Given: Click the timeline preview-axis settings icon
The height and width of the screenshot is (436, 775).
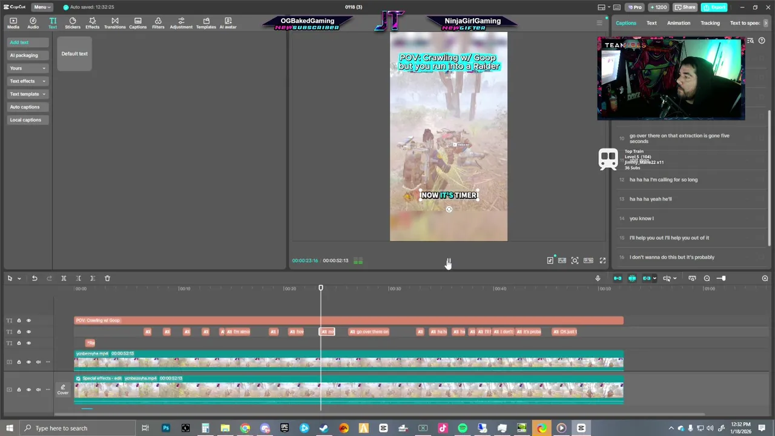Looking at the screenshot, I should (x=692, y=278).
